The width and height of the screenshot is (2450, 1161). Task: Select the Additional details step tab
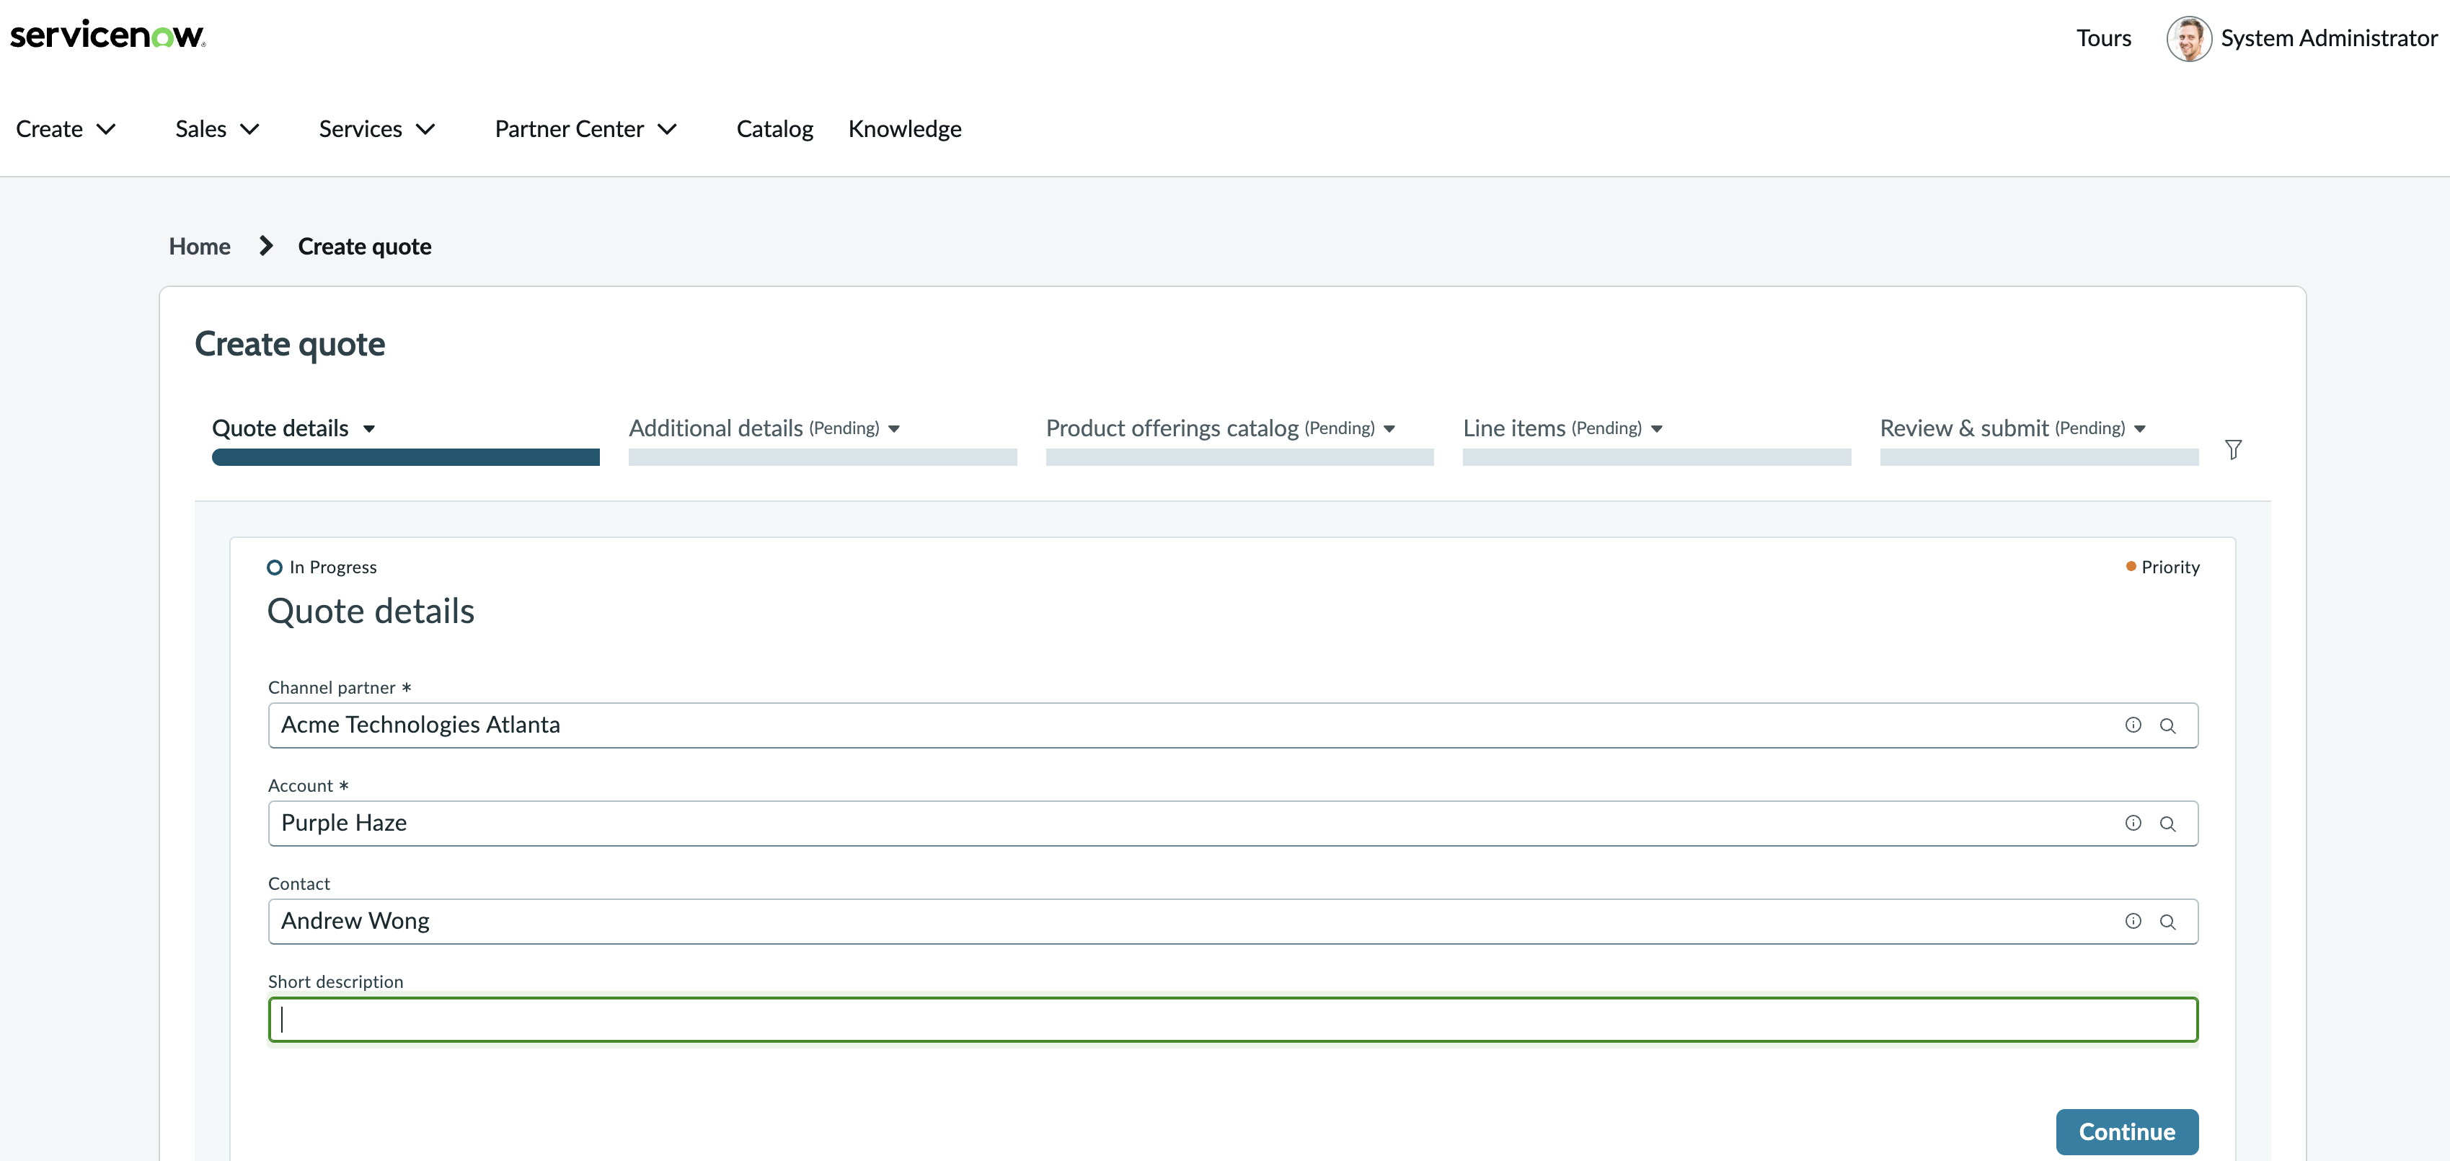753,429
